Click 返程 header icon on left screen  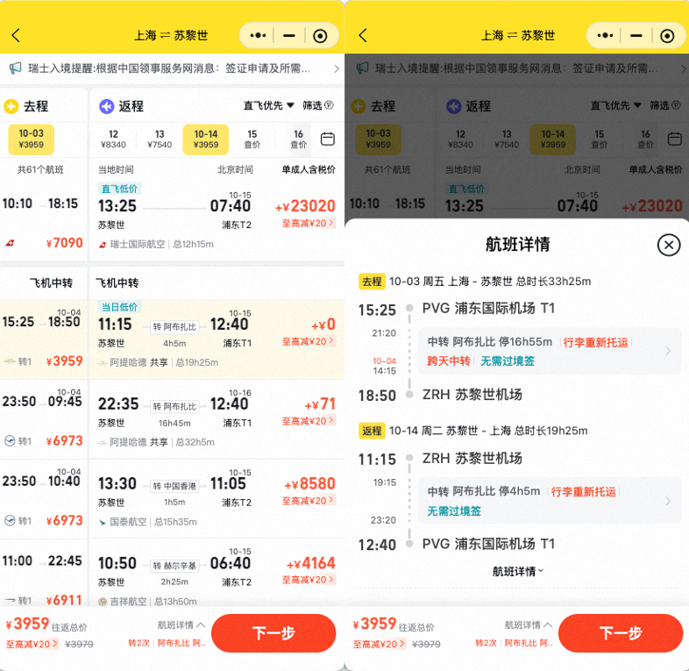(106, 106)
